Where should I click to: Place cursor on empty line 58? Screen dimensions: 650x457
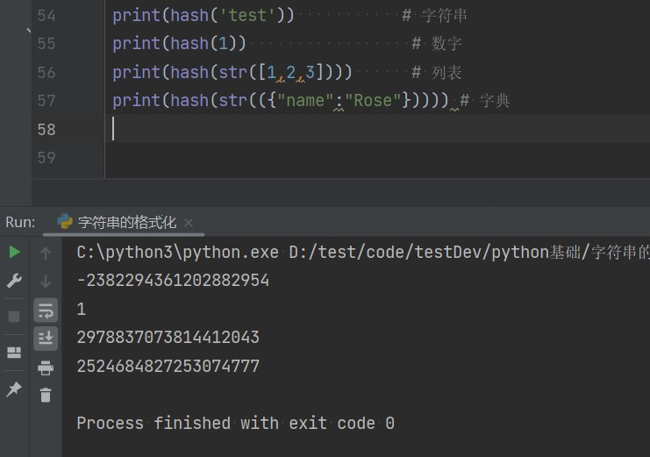click(263, 129)
